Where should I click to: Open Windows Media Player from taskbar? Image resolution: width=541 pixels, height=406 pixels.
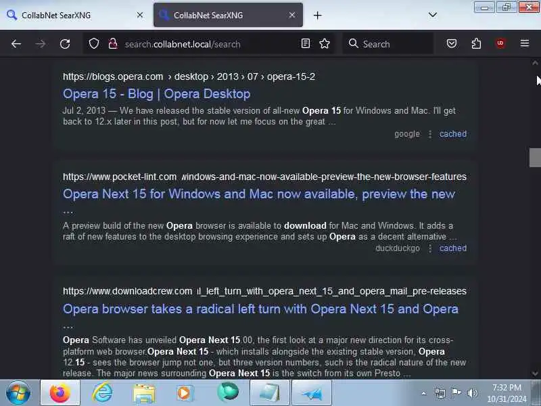[x=185, y=393]
